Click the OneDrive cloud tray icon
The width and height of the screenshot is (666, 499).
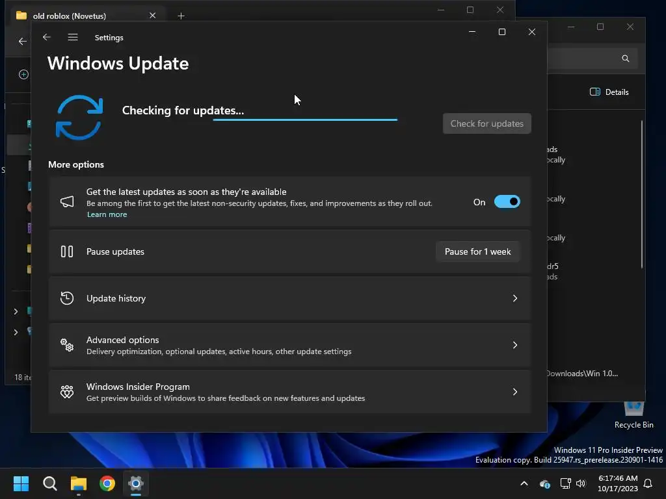[544, 483]
